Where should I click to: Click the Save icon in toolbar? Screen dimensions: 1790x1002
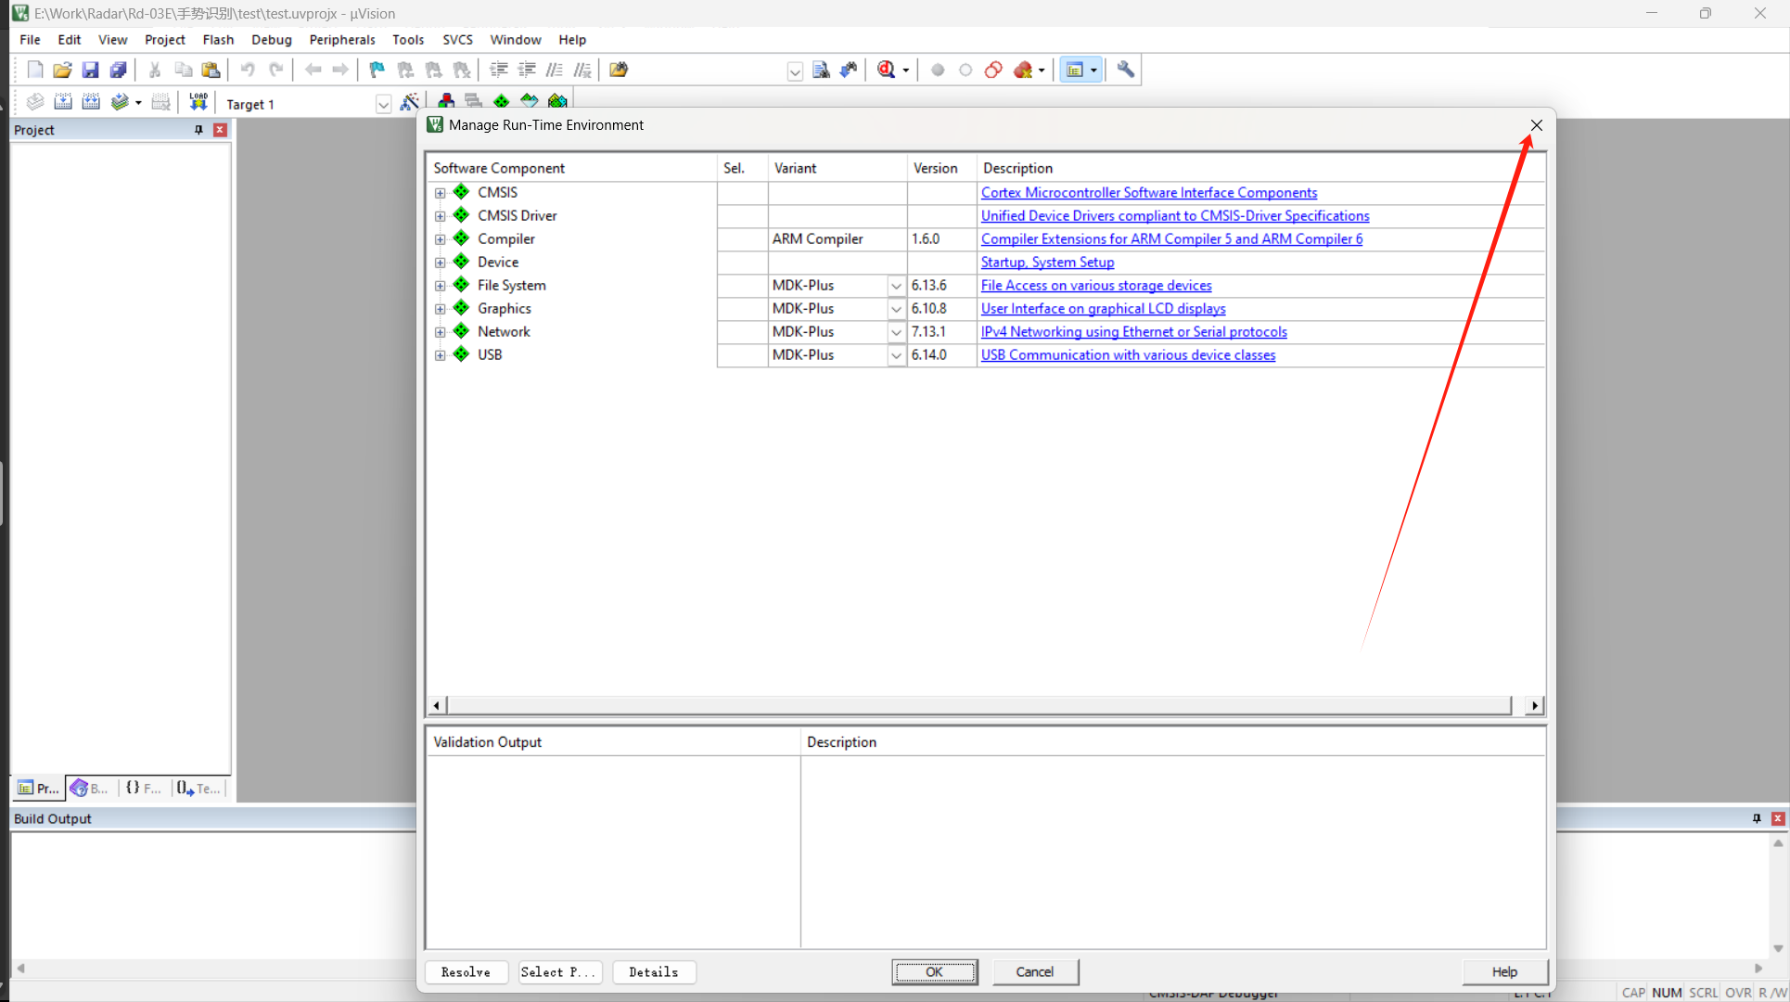coord(90,70)
